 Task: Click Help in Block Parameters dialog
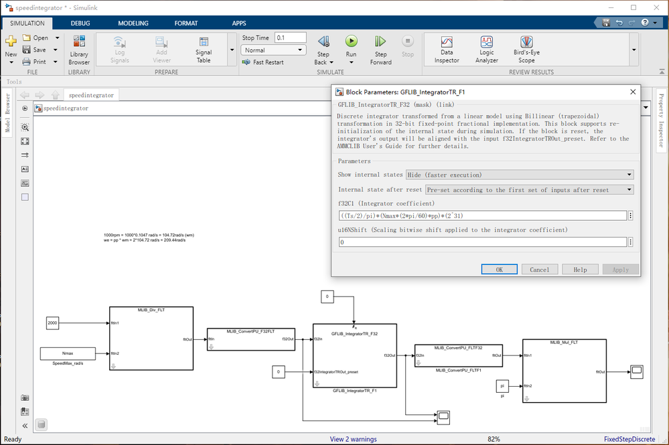[580, 270]
